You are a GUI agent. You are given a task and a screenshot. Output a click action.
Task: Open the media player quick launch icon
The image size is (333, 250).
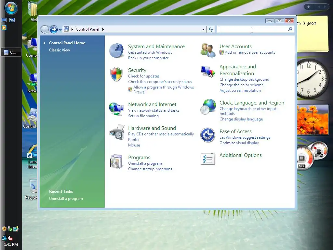coord(4,28)
